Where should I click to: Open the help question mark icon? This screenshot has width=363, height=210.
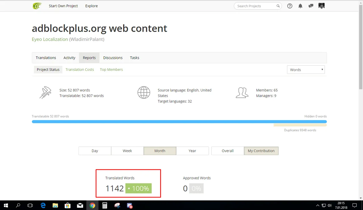[x=290, y=6]
